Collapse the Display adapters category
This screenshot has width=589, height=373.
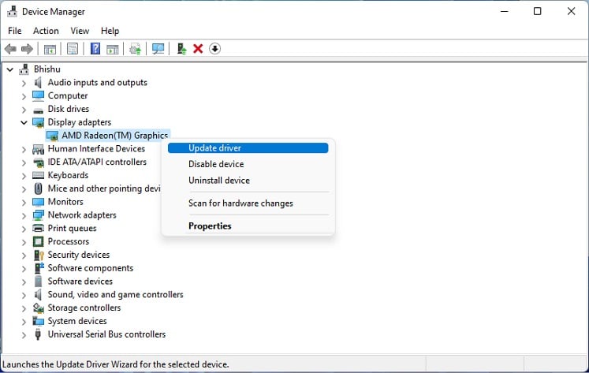tap(24, 122)
